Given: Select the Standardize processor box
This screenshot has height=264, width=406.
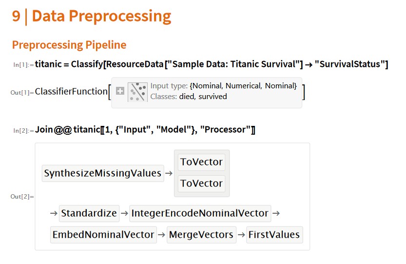Looking at the screenshot, I should click(x=89, y=213).
